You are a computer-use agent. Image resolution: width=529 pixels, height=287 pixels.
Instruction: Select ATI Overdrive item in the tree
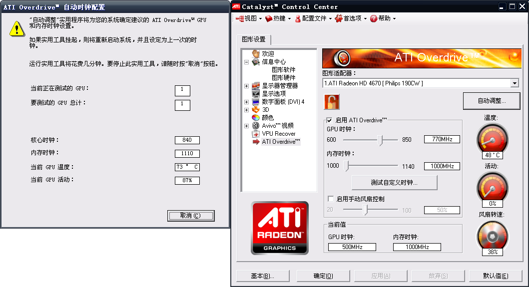point(281,142)
